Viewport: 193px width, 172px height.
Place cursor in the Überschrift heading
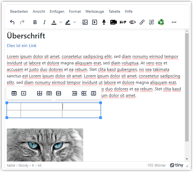tap(26, 36)
